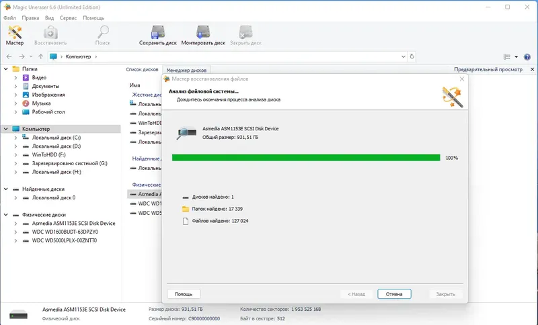
Task: Click the Закрыть button in wizard
Action: tap(445, 294)
